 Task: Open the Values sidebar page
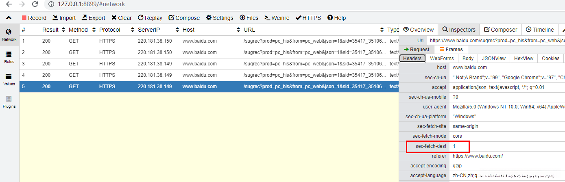pos(9,80)
